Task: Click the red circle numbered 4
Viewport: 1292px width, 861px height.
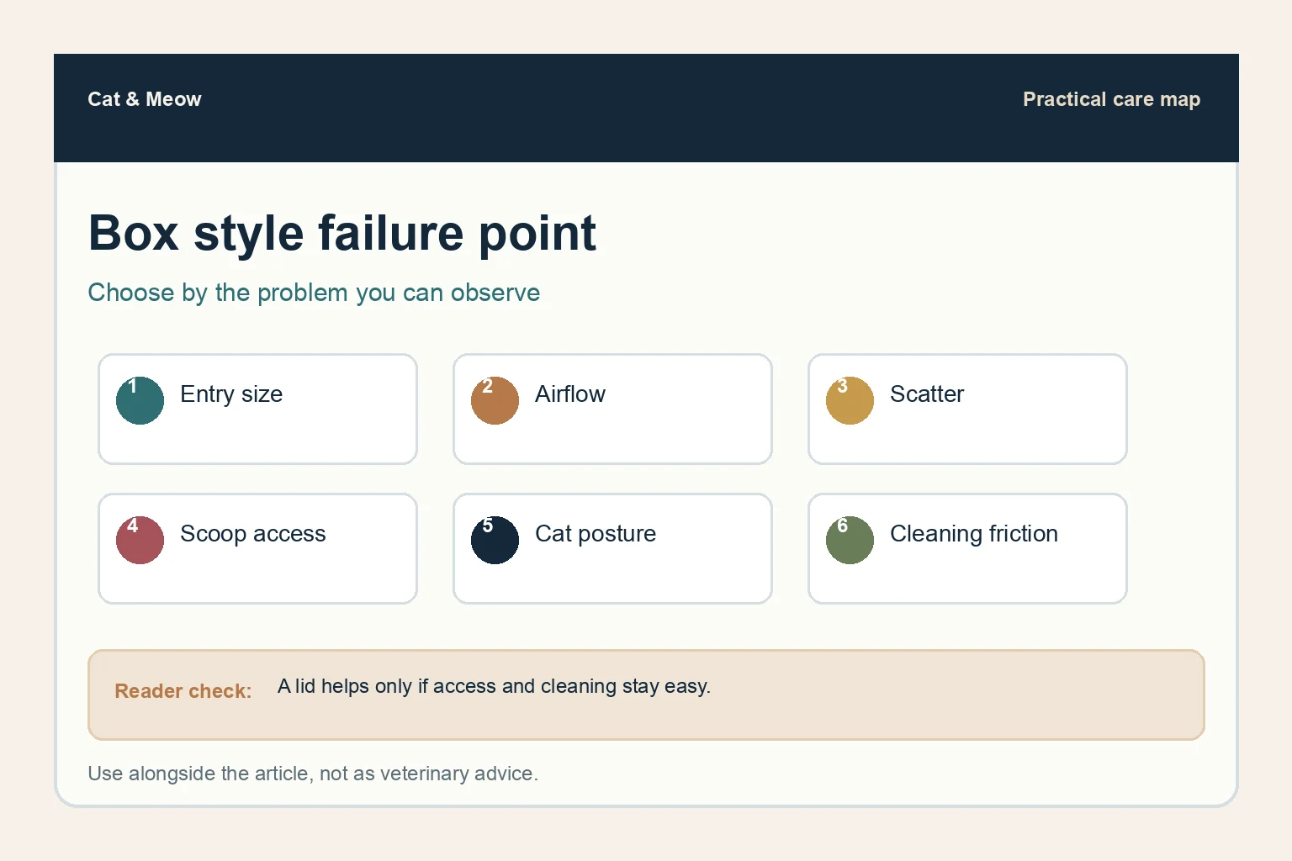Action: click(140, 540)
